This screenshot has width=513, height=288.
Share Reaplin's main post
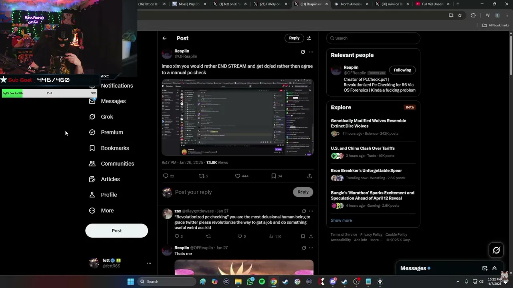coord(310,176)
